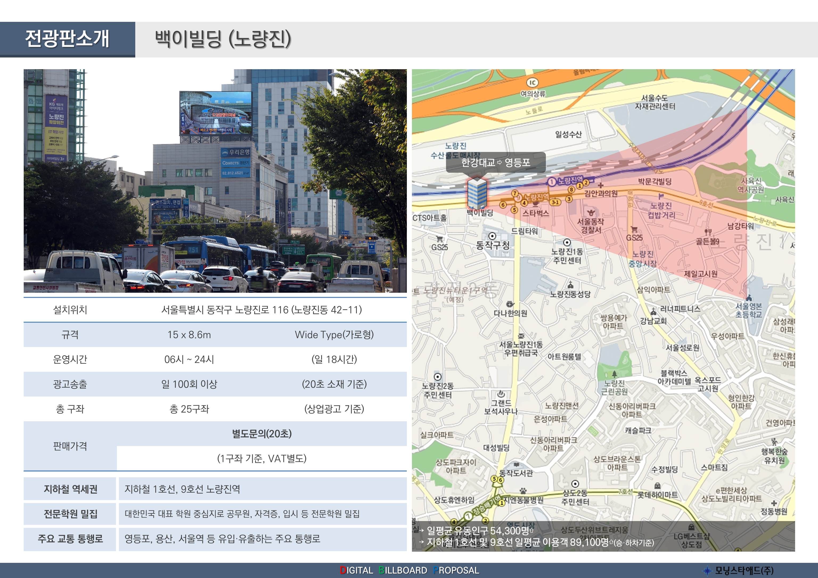
Task: Click the 정동병원 hospital cross icon
Action: pyautogui.click(x=774, y=503)
